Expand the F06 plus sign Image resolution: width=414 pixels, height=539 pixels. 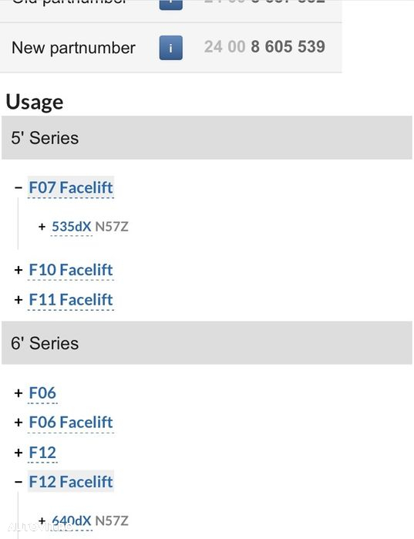(x=19, y=393)
